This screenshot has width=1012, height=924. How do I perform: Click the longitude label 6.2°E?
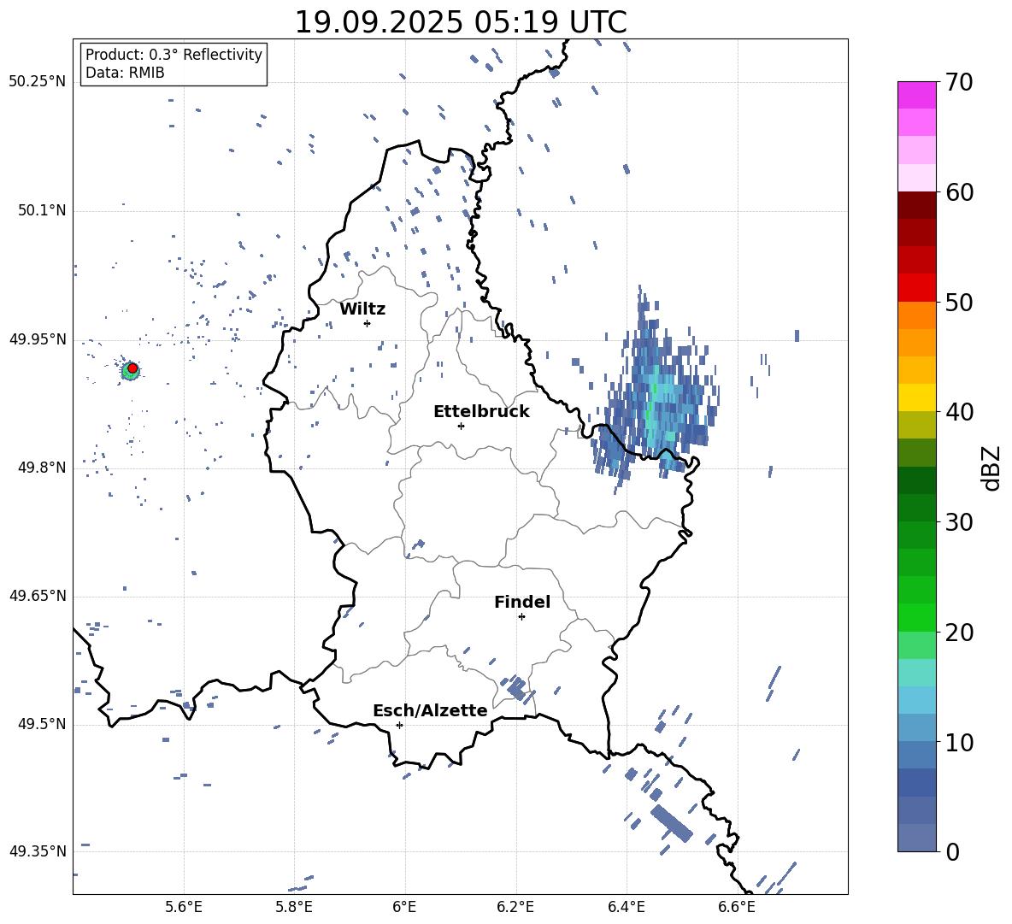tap(515, 907)
